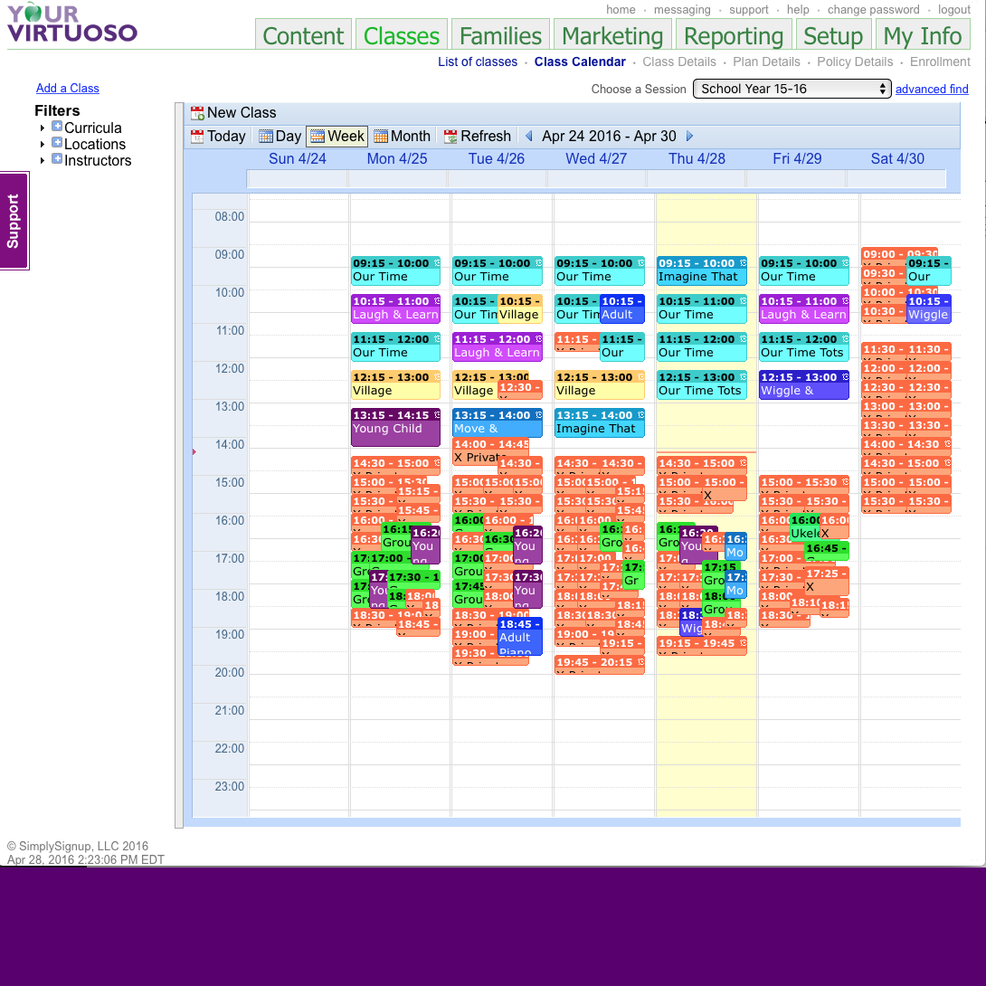Viewport: 986px width, 986px height.
Task: Open the Classes tab
Action: 402,35
